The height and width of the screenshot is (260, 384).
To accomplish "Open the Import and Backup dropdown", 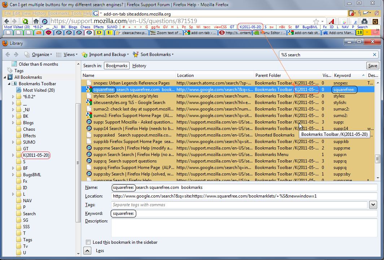I will [105, 55].
